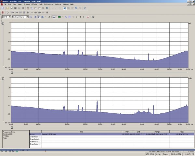This screenshot has width=195, height=156.
Task: Select the Snapshot #2 row in table
Action: coord(35,139)
